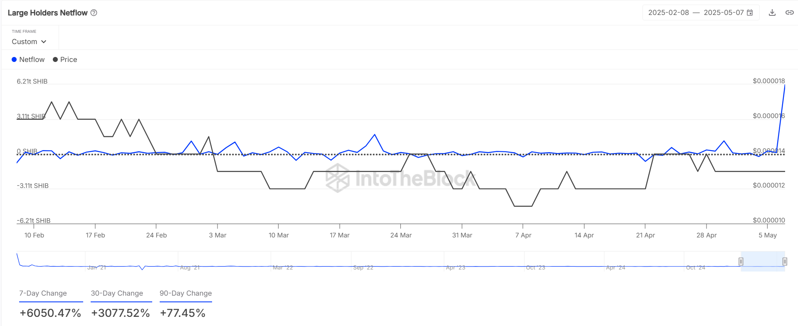The image size is (798, 326).
Task: Open the calendar icon in date range
Action: click(750, 12)
